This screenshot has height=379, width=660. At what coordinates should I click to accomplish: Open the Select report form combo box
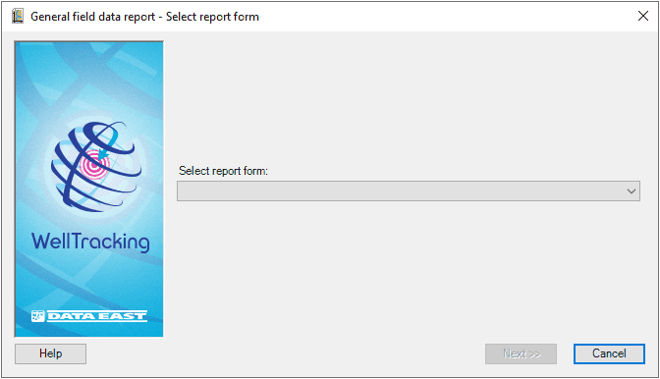click(409, 190)
